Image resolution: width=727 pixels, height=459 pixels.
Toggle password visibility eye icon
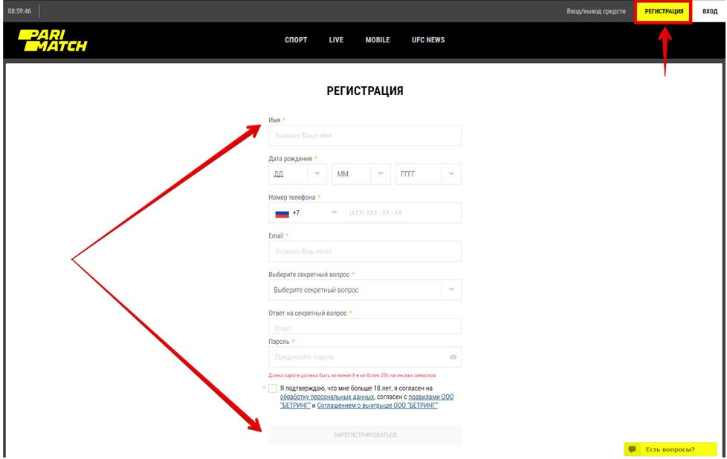coord(453,357)
